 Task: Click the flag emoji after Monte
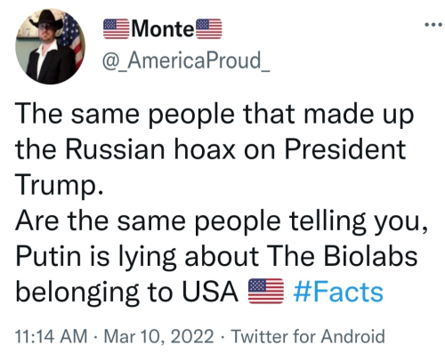pos(209,29)
